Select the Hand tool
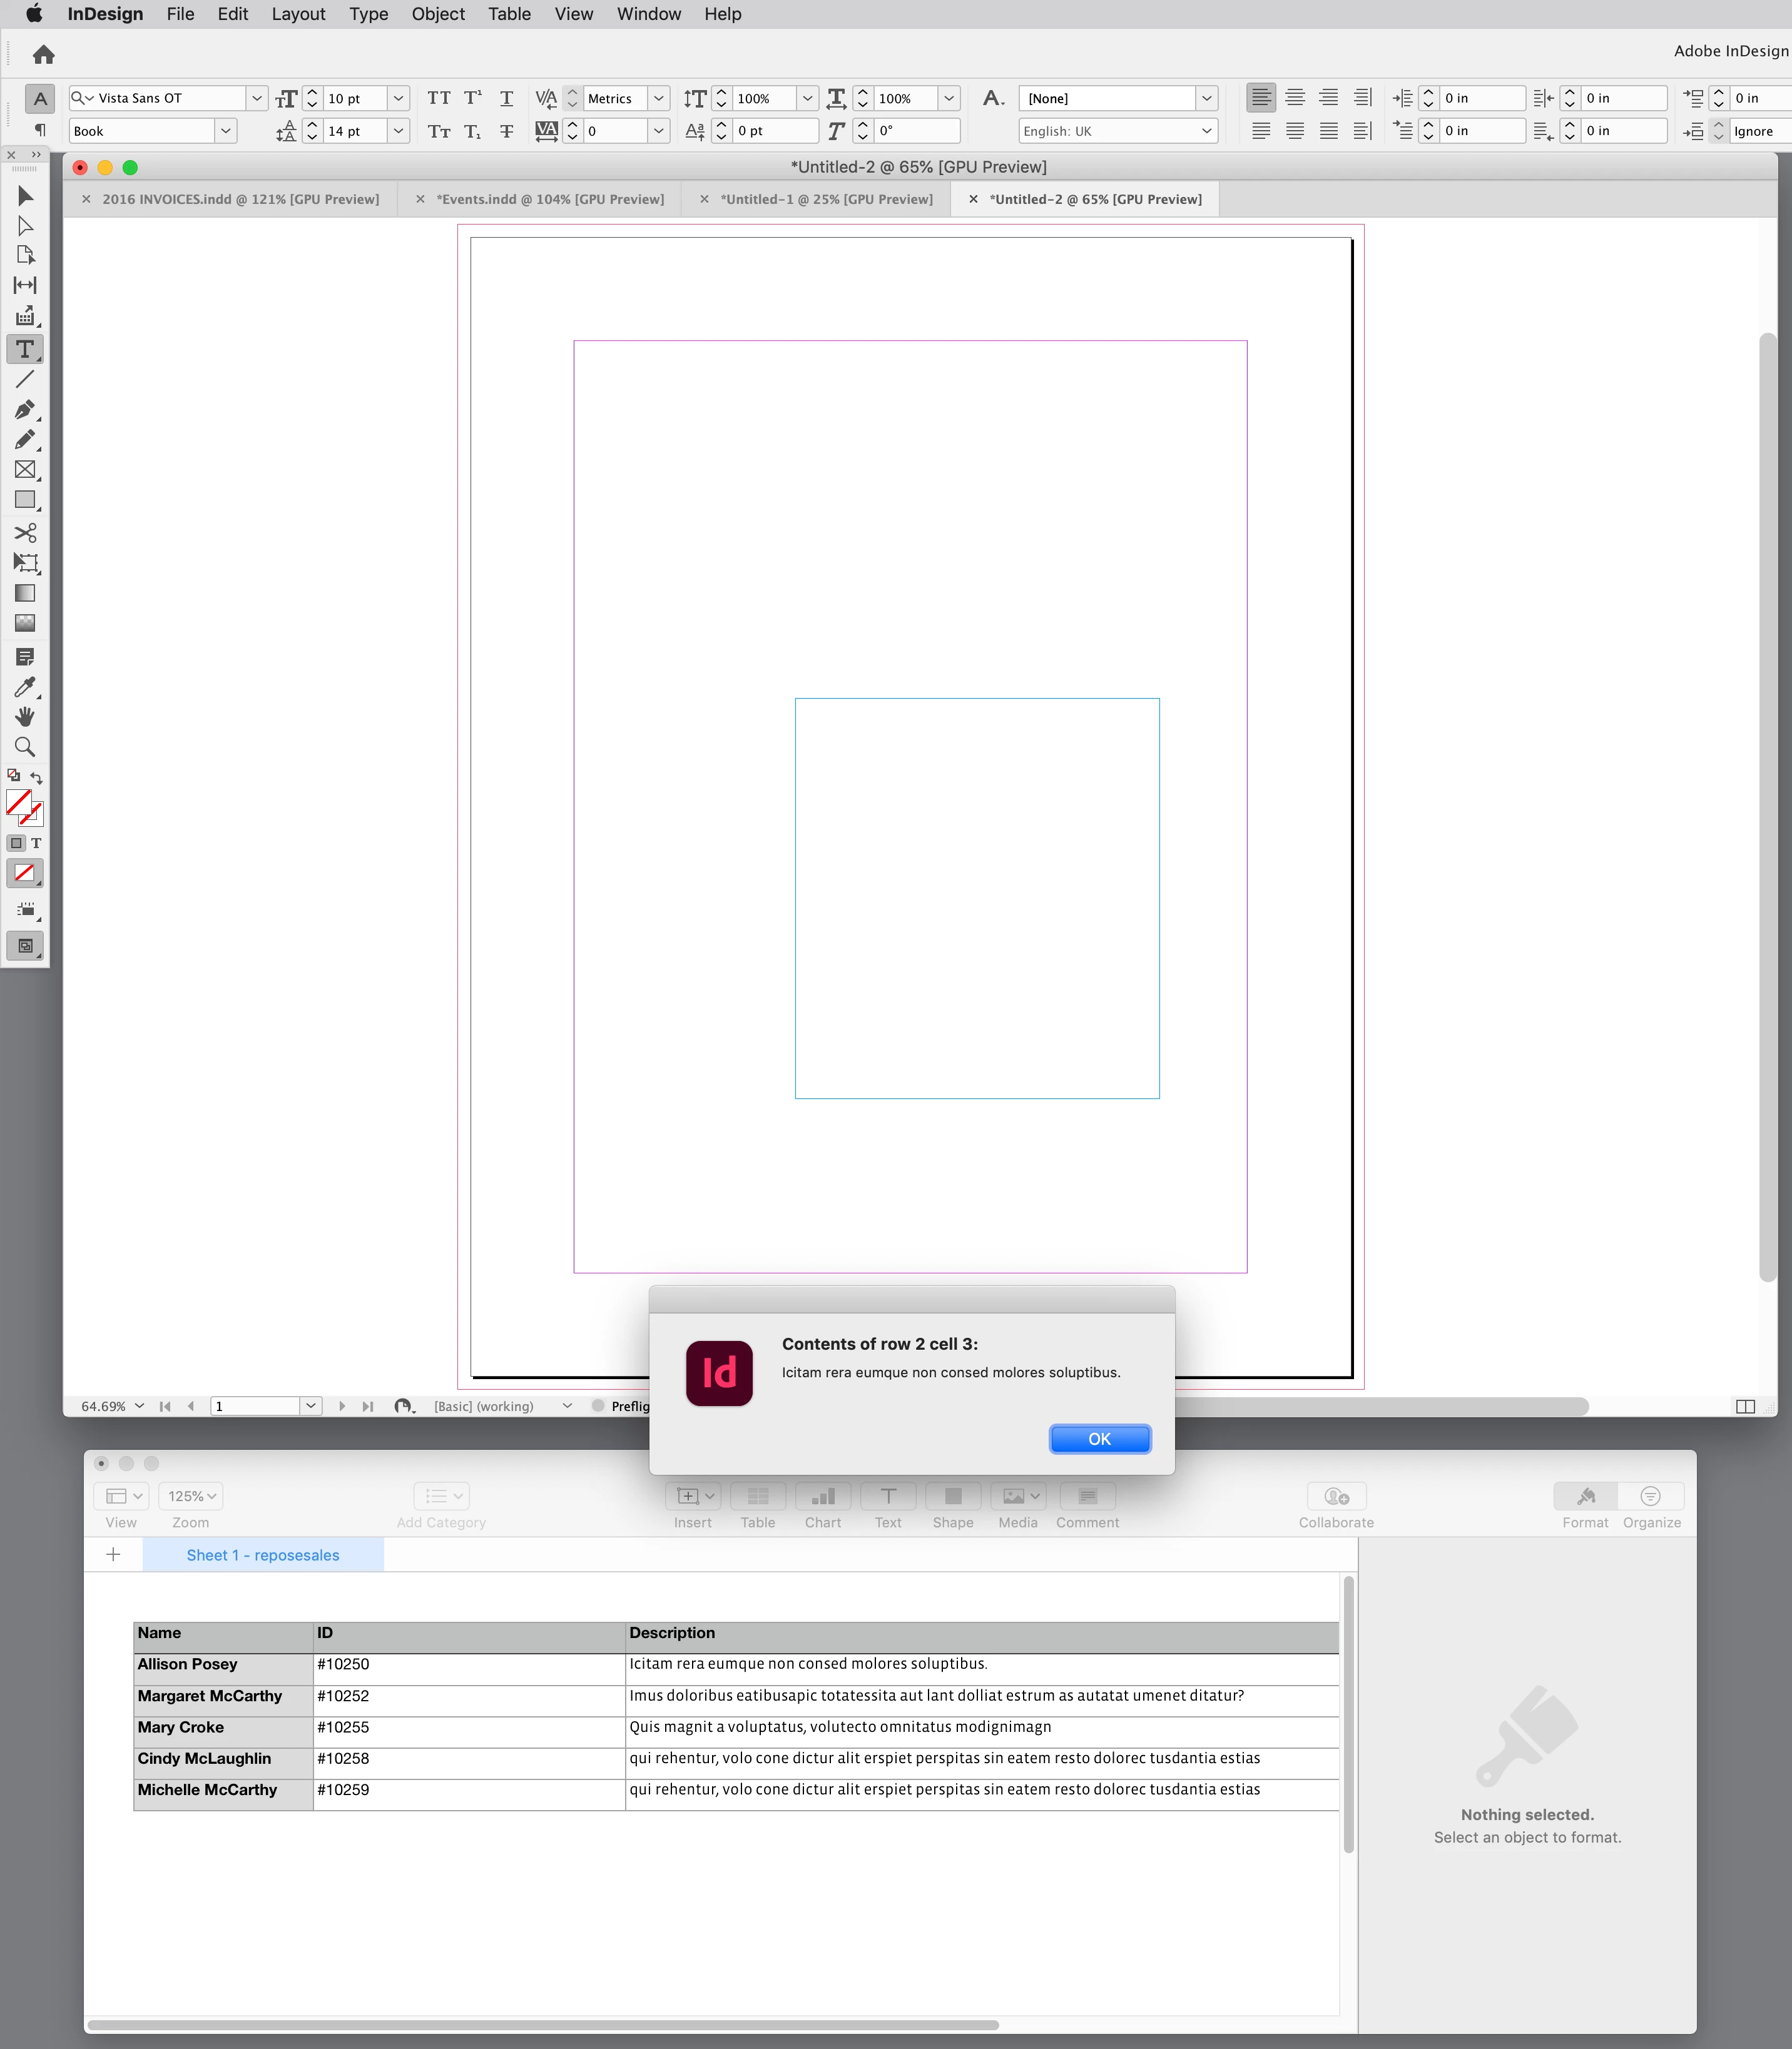 tap(25, 717)
